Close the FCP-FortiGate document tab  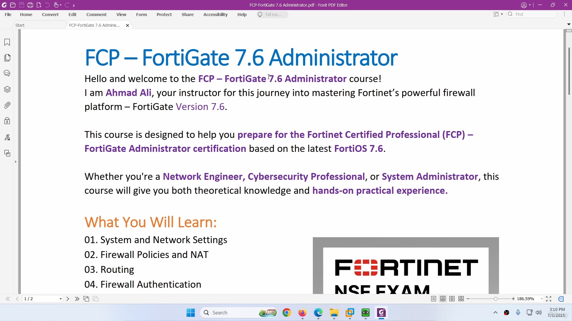[128, 26]
